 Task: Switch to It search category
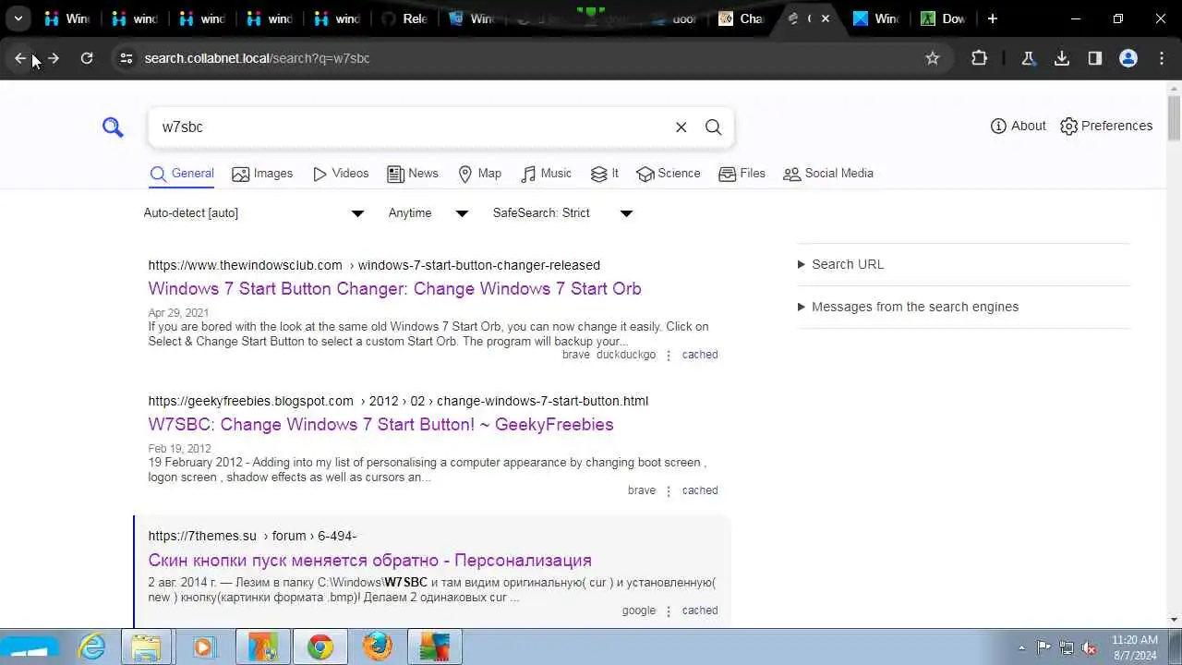(x=605, y=174)
